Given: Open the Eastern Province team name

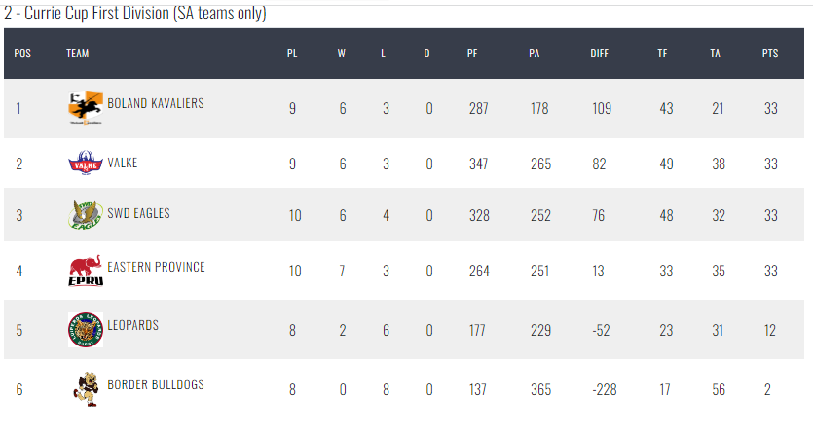Looking at the screenshot, I should [x=156, y=267].
